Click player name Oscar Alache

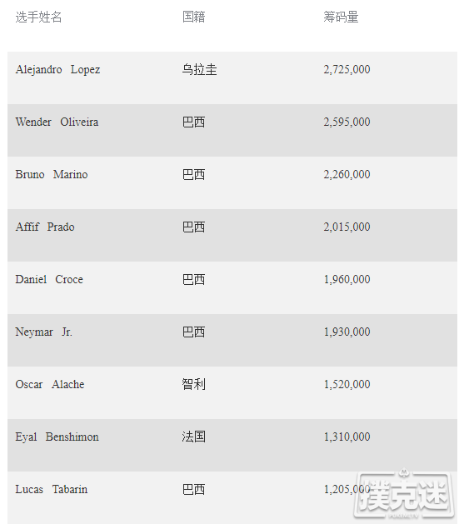[x=50, y=384]
